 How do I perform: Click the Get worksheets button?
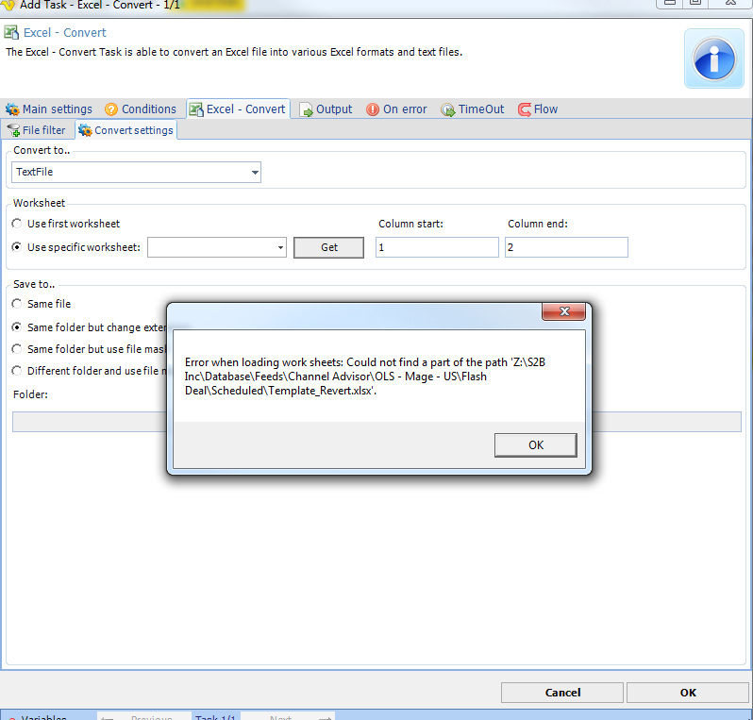pos(328,247)
